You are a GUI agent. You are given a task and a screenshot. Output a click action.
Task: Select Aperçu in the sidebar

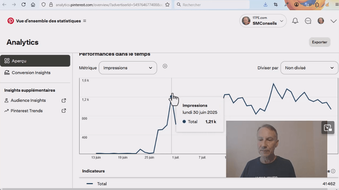pos(35,61)
